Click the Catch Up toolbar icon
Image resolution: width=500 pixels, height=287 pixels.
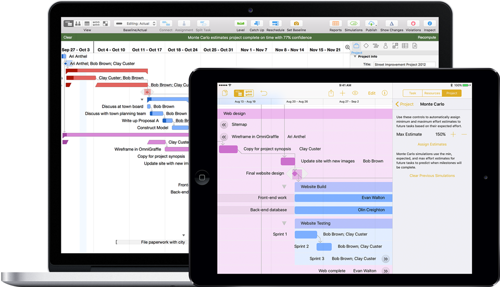click(x=257, y=23)
